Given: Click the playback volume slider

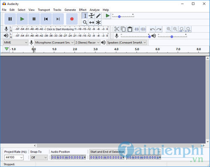Looking at the screenshot, I should point(173,36).
